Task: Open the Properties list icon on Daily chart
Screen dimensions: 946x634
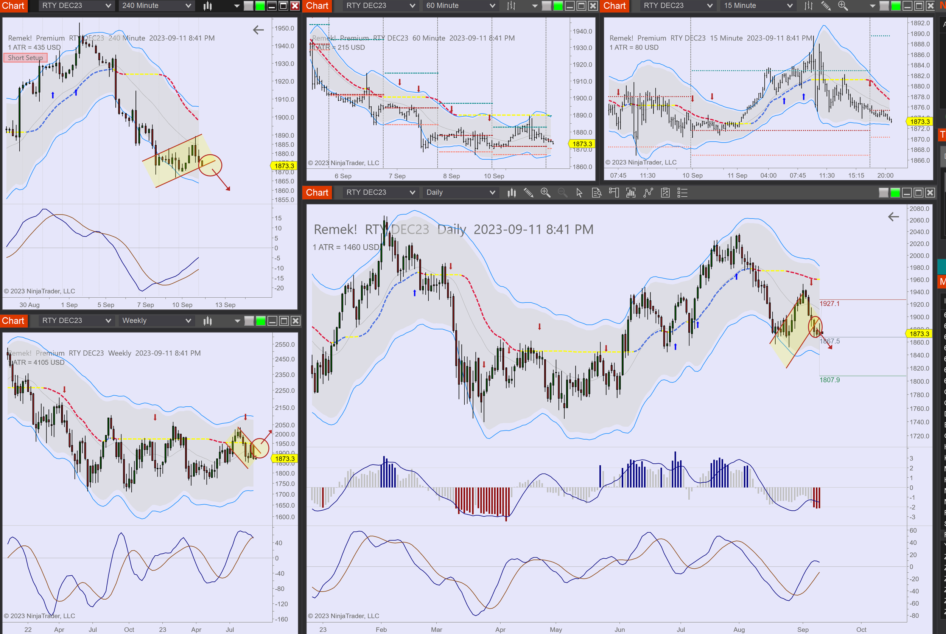Action: point(682,193)
